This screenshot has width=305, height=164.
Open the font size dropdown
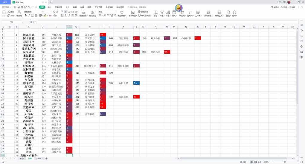click(51, 12)
